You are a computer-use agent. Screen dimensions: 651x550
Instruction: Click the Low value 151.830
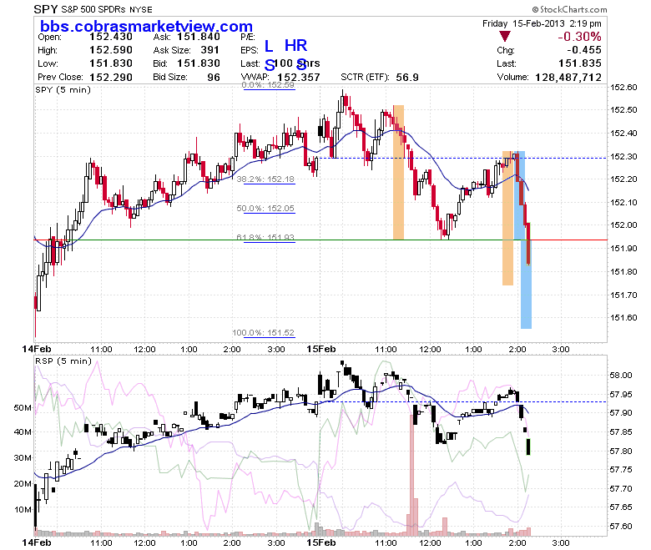click(111, 63)
